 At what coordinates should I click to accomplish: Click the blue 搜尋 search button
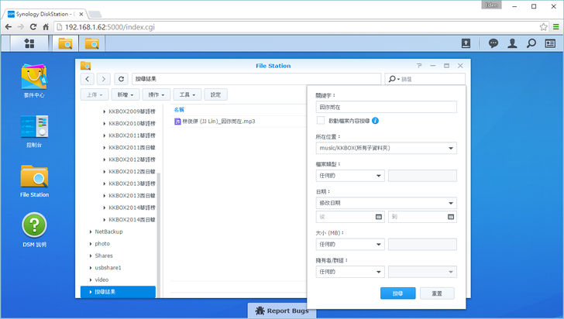coord(398,293)
